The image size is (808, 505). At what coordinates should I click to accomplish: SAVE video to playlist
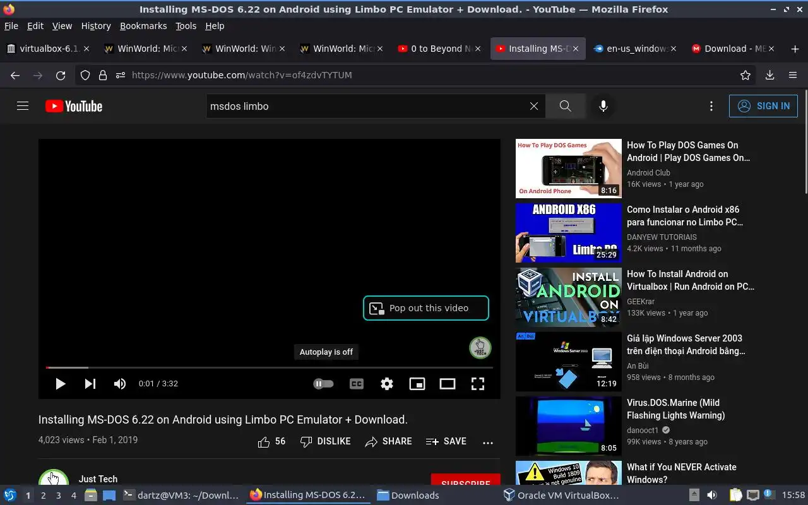[x=446, y=442]
